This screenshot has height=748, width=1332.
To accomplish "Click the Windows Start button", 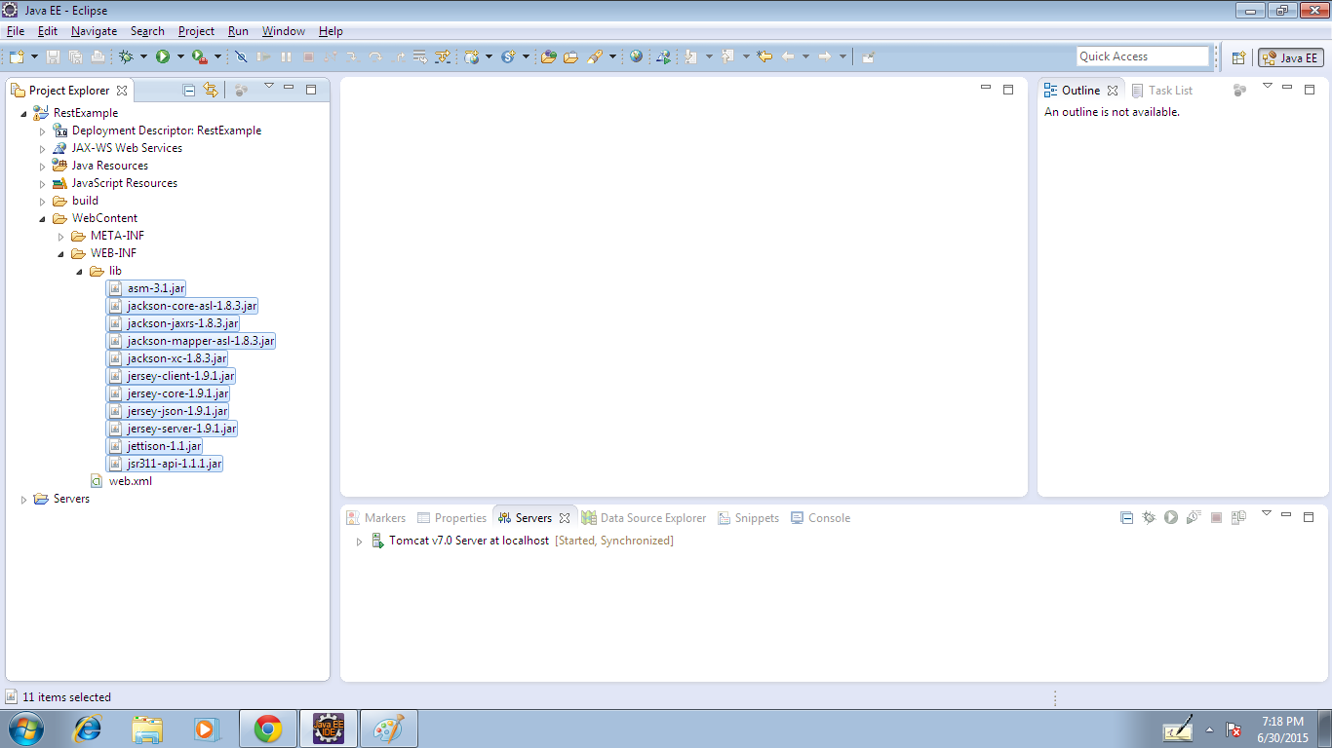I will click(x=23, y=729).
